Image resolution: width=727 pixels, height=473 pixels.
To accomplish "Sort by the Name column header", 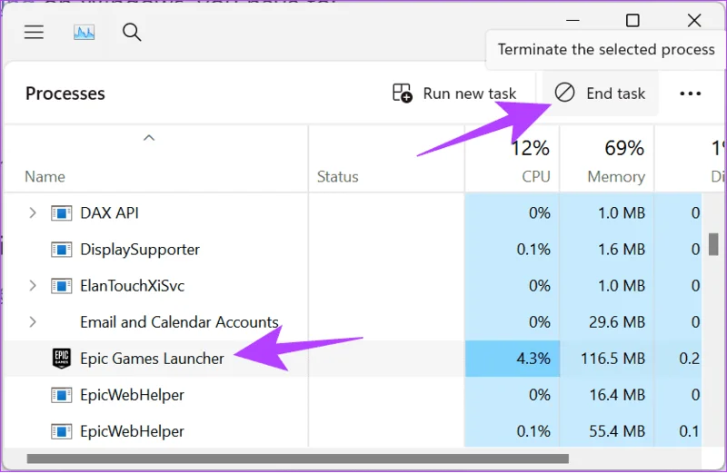I will [45, 176].
